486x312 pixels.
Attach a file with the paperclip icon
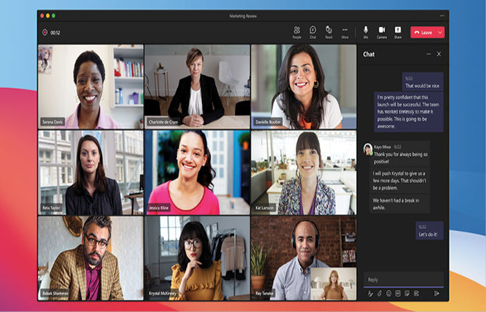[x=379, y=293]
